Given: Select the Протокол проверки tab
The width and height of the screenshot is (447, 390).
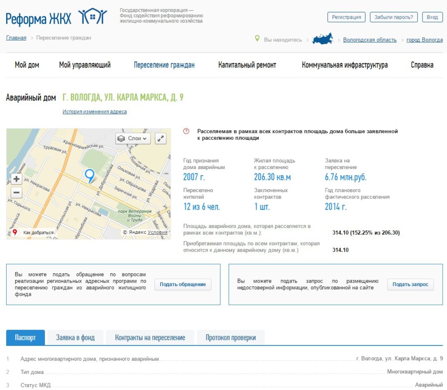Looking at the screenshot, I should pos(230,338).
